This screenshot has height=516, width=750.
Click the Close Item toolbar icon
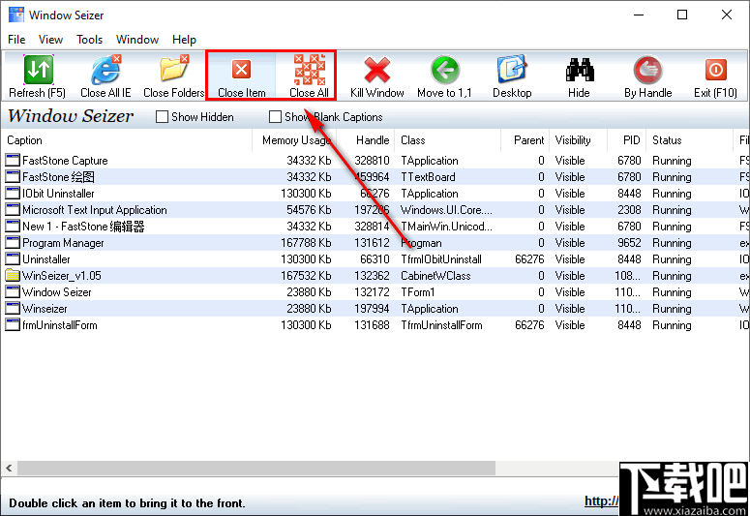(242, 70)
